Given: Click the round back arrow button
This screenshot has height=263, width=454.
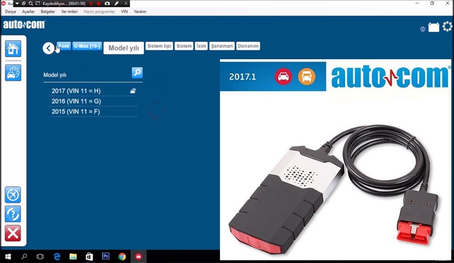Looking at the screenshot, I should tap(49, 48).
